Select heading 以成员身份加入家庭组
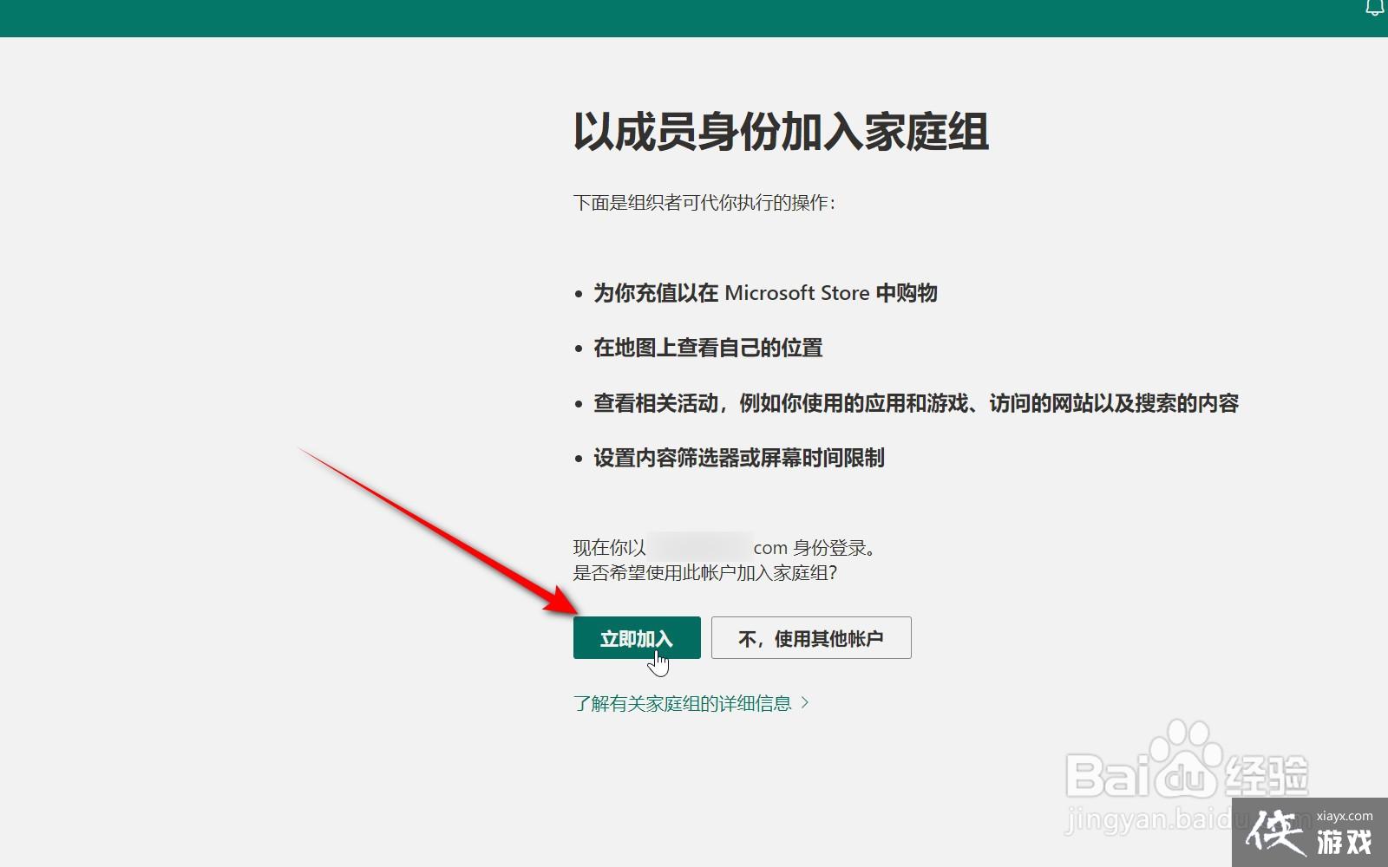Viewport: 1388px width, 867px height. point(781,132)
